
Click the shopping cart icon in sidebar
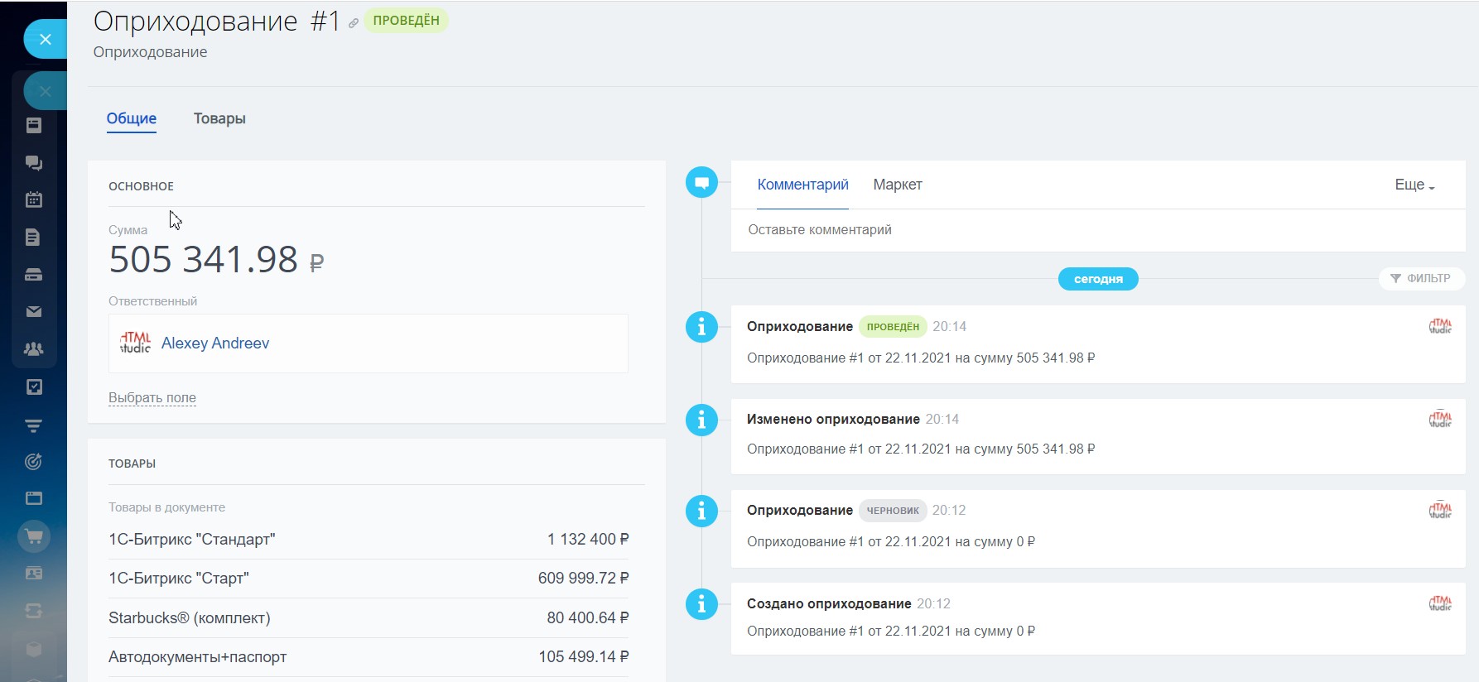tap(34, 536)
